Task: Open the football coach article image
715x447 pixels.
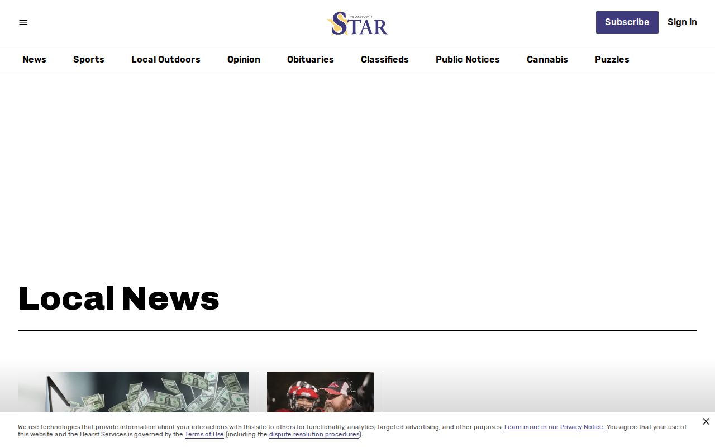Action: (320, 392)
